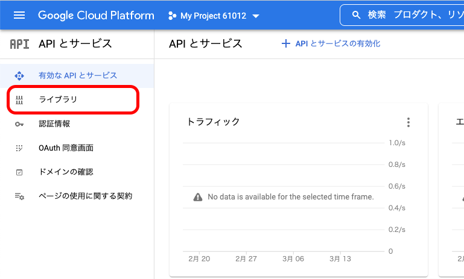464x279 pixels.
Task: Open OAuth 同意画面 menu item
Action: click(x=66, y=148)
